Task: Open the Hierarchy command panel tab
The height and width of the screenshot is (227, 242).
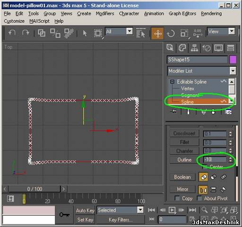Action: [194, 48]
